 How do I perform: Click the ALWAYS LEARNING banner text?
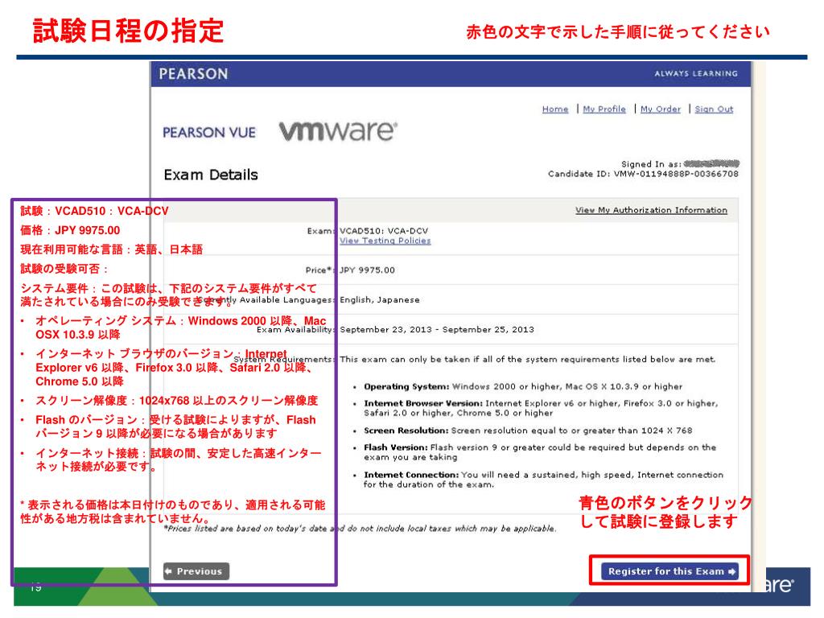[x=696, y=73]
